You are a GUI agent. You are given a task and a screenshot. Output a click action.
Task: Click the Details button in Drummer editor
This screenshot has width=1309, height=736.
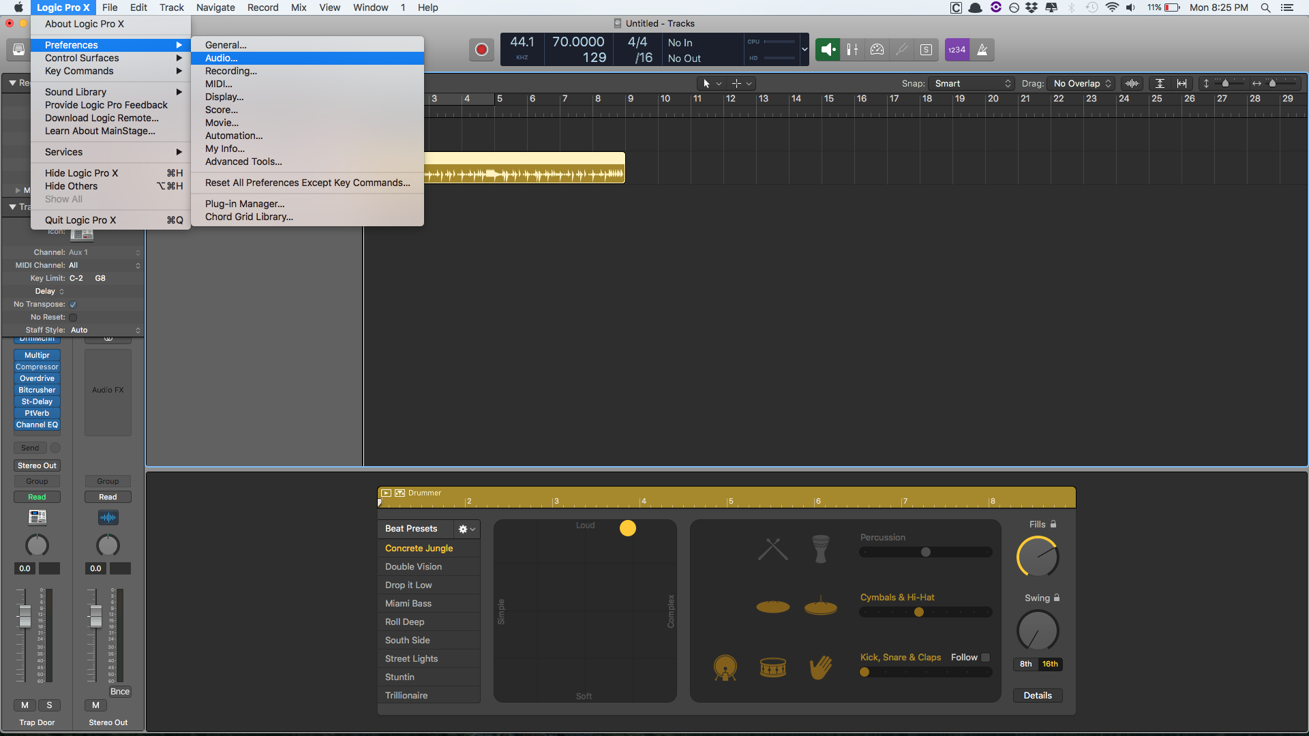coord(1038,696)
